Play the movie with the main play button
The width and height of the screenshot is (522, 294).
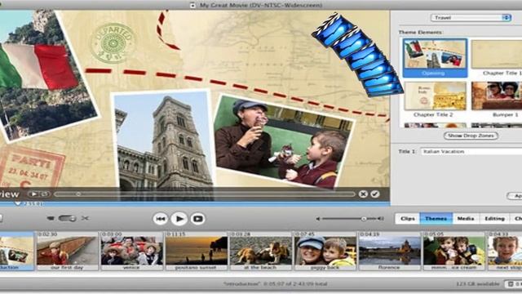click(179, 219)
